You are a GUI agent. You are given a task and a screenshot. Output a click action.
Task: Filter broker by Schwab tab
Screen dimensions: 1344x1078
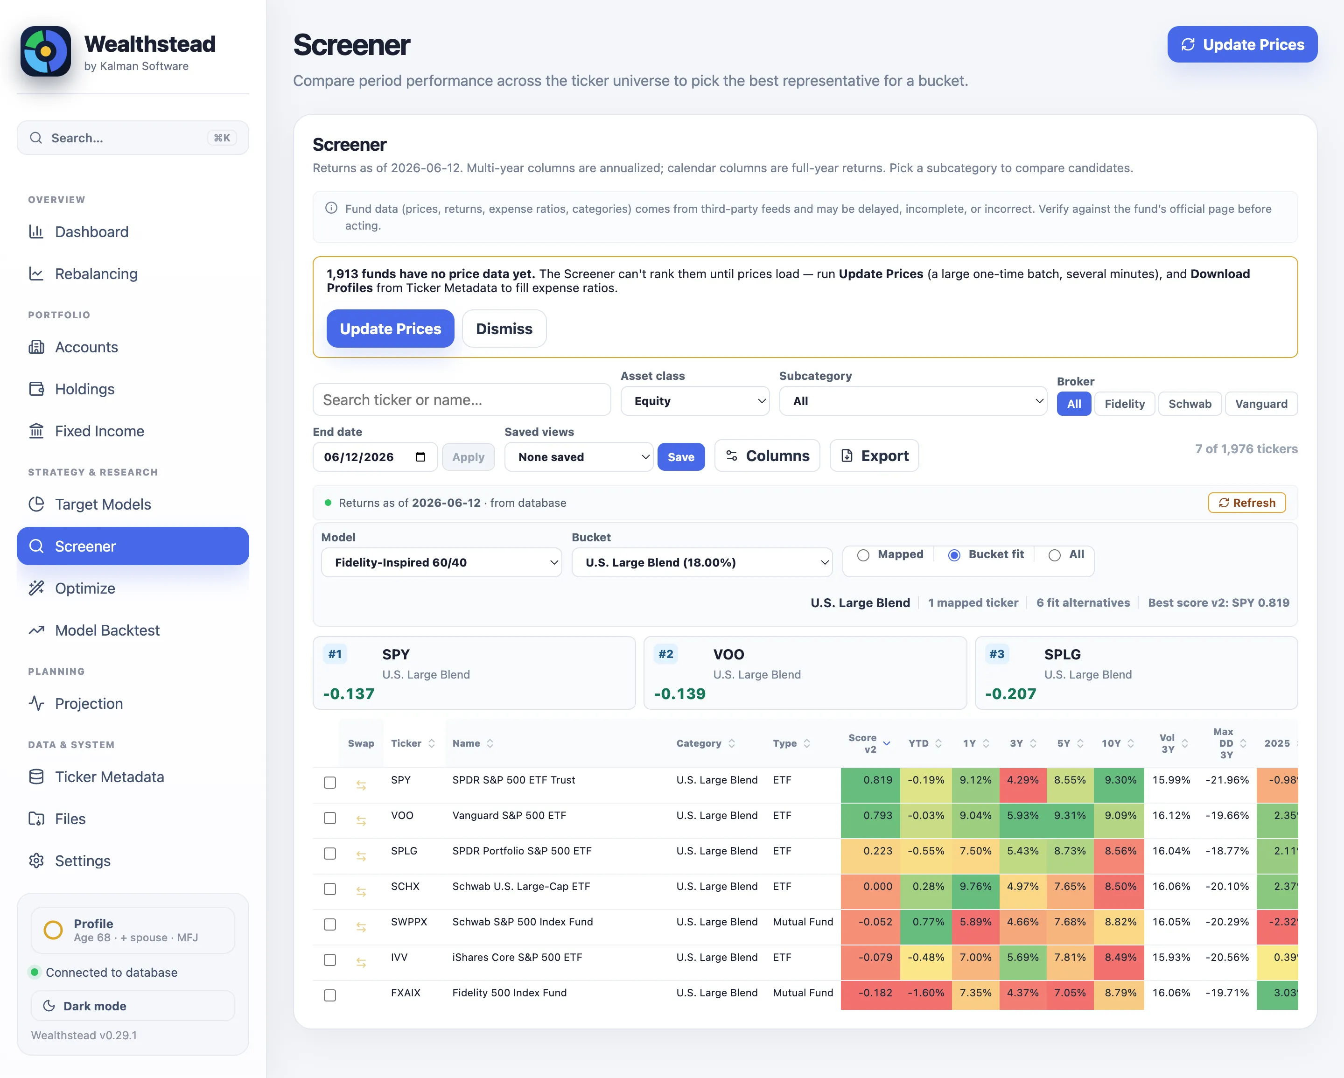point(1190,403)
